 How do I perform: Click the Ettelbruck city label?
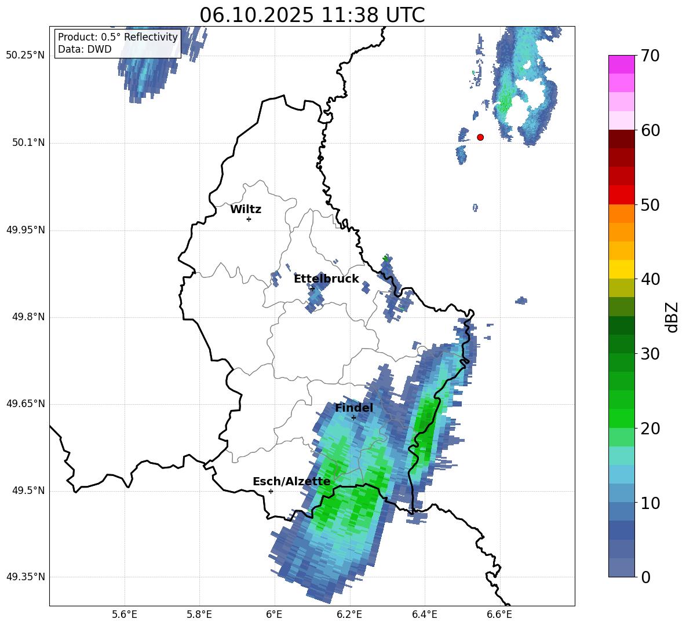click(x=326, y=279)
